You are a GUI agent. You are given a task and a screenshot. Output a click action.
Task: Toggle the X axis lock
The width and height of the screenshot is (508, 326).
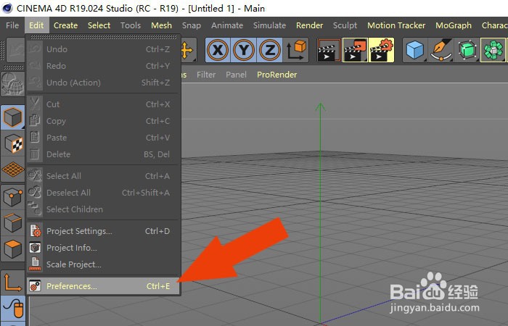(218, 50)
